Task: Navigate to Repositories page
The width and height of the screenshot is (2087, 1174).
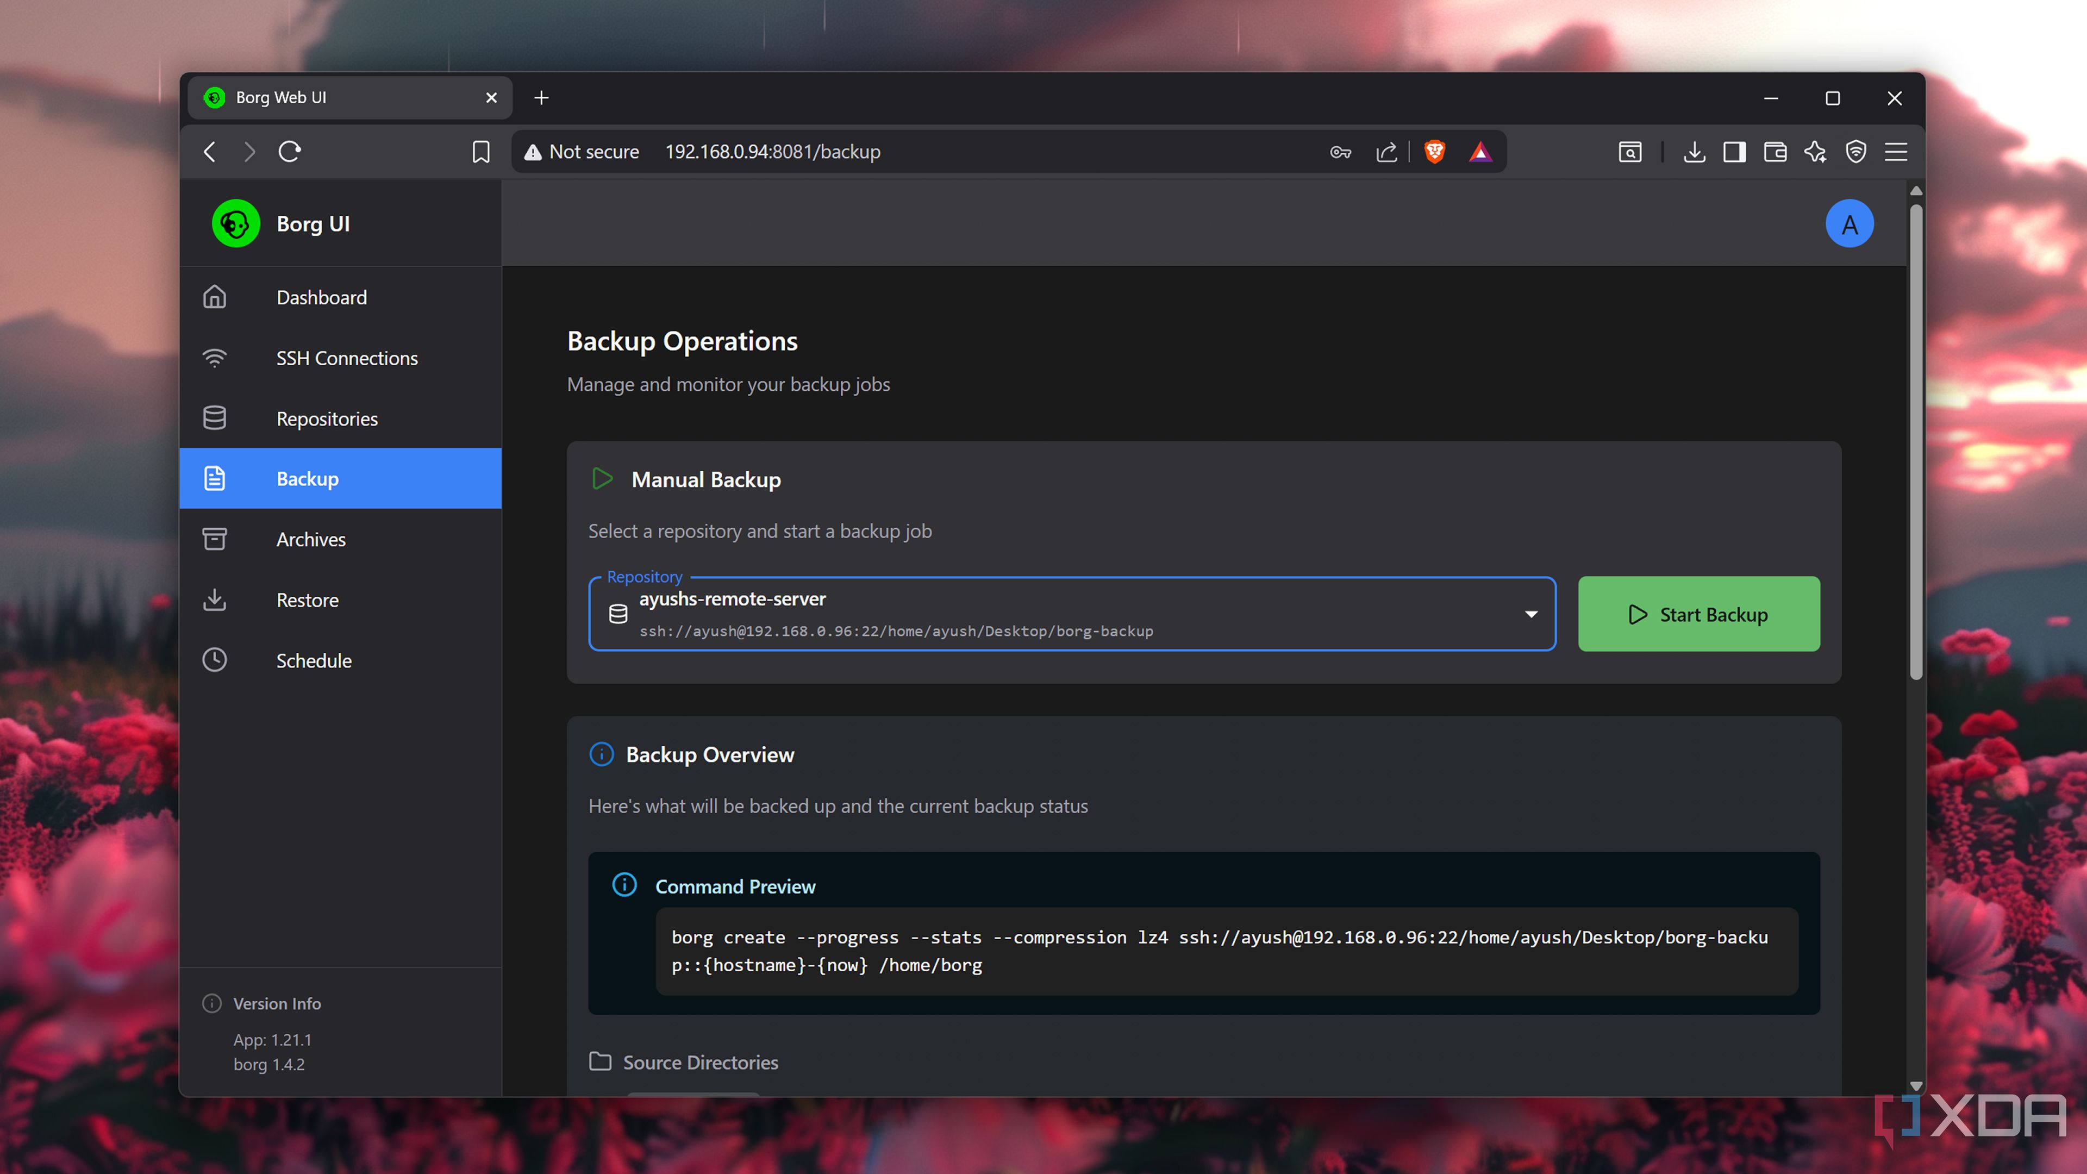Action: coord(340,418)
